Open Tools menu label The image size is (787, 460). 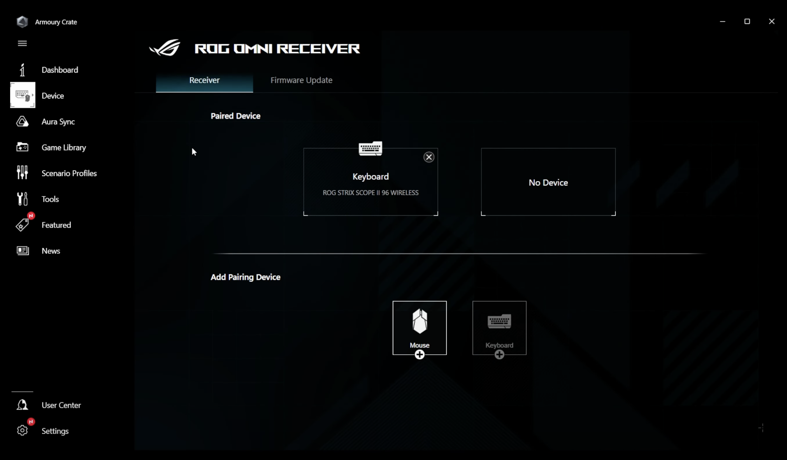coord(50,199)
